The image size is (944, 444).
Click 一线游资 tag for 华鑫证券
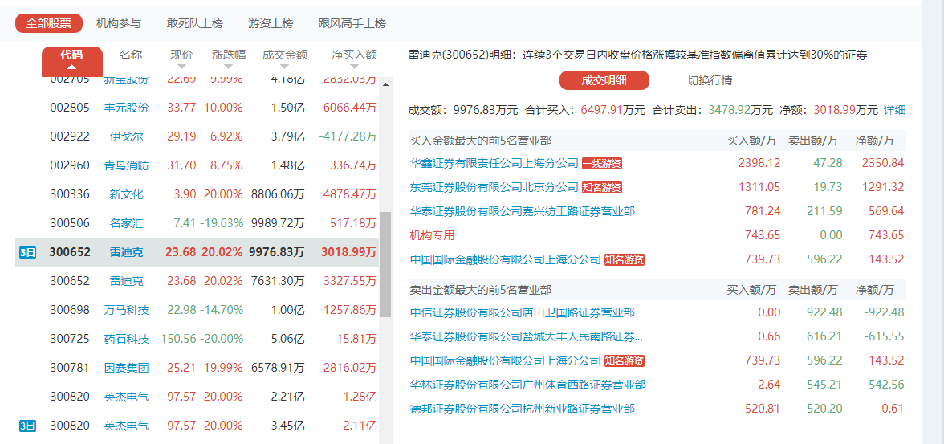pyautogui.click(x=602, y=163)
